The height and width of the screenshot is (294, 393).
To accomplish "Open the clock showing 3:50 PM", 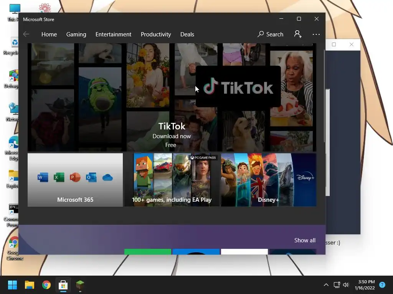I will pos(365,285).
